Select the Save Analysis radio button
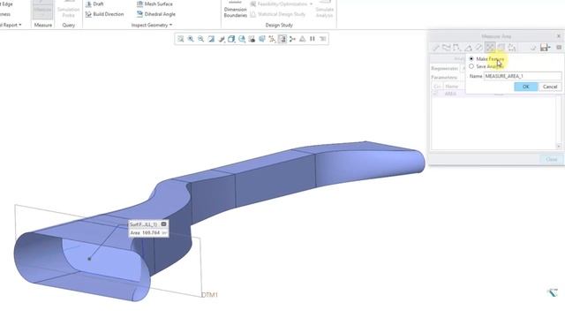565x318 pixels. 471,66
